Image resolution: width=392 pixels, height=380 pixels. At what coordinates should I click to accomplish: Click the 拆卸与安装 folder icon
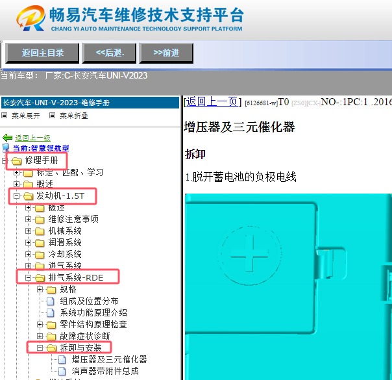point(52,348)
